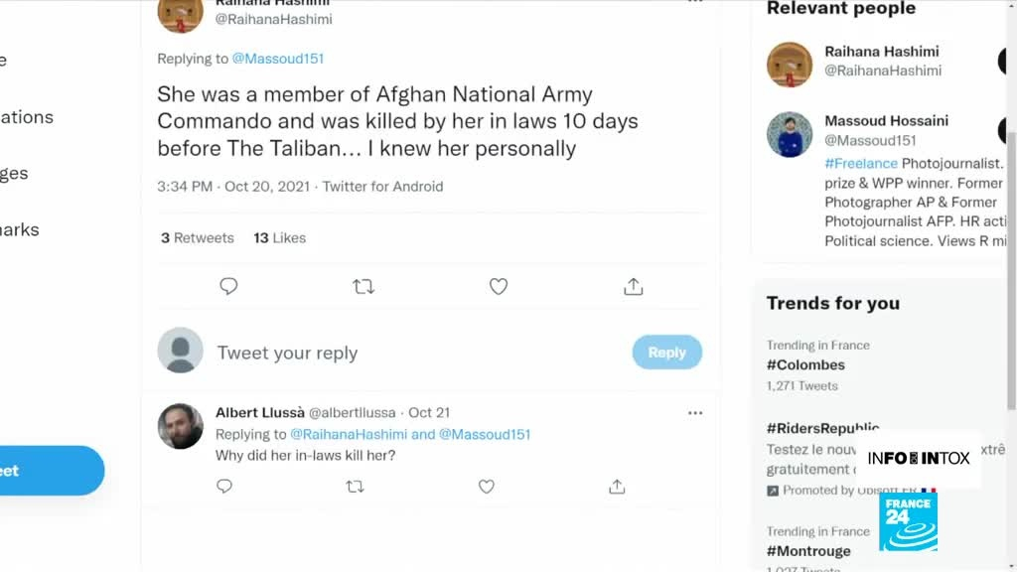Open the #Montrouge trending topic
Viewport: 1017px width, 572px height.
pyautogui.click(x=808, y=551)
